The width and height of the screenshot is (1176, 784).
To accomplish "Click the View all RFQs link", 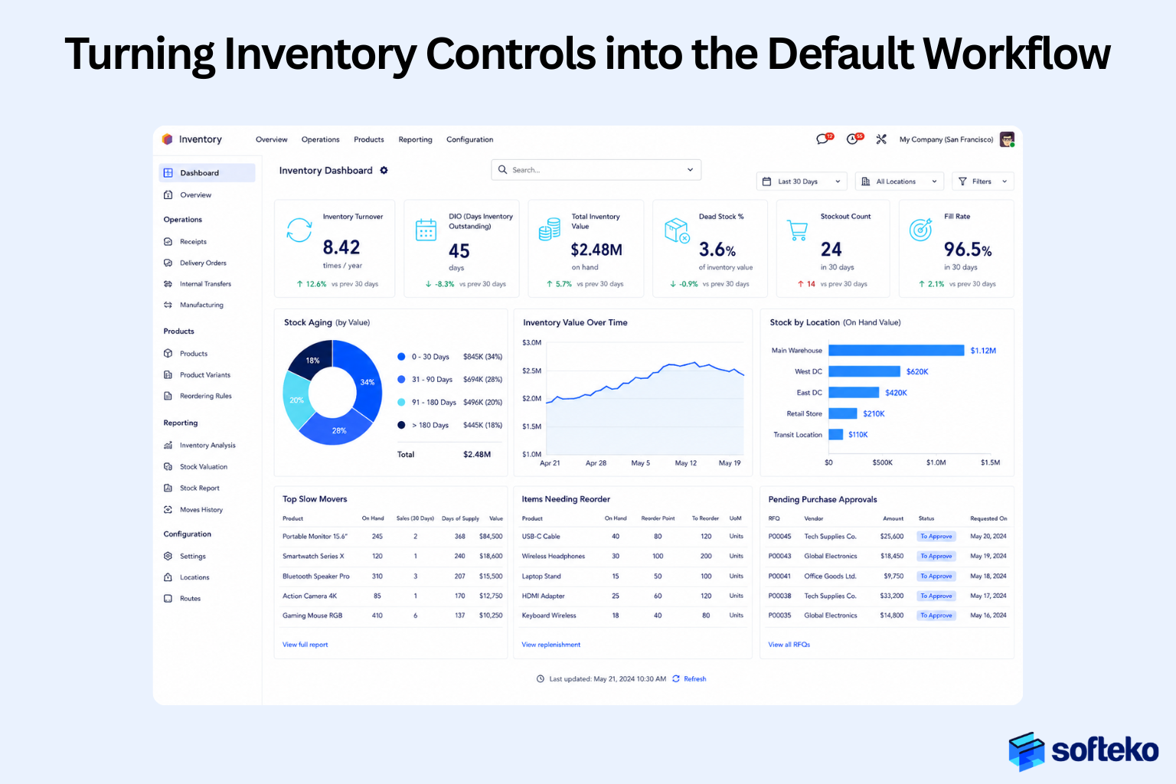I will pyautogui.click(x=789, y=645).
